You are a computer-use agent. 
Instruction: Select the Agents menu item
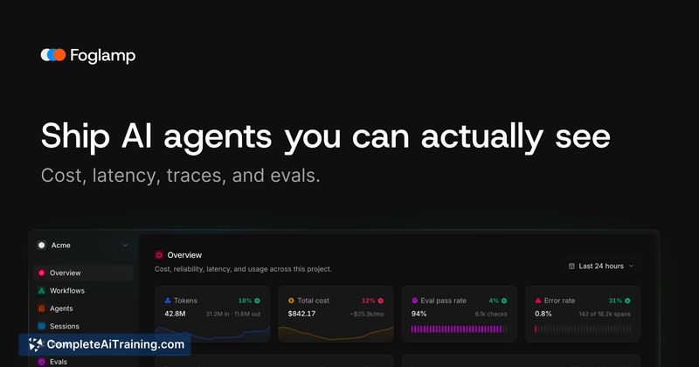[x=61, y=308]
